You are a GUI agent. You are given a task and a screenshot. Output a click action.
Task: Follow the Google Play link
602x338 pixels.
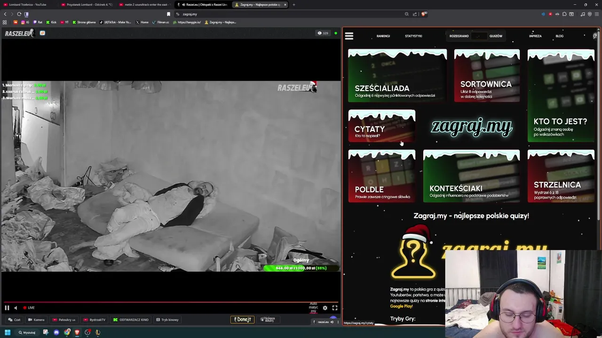401,306
